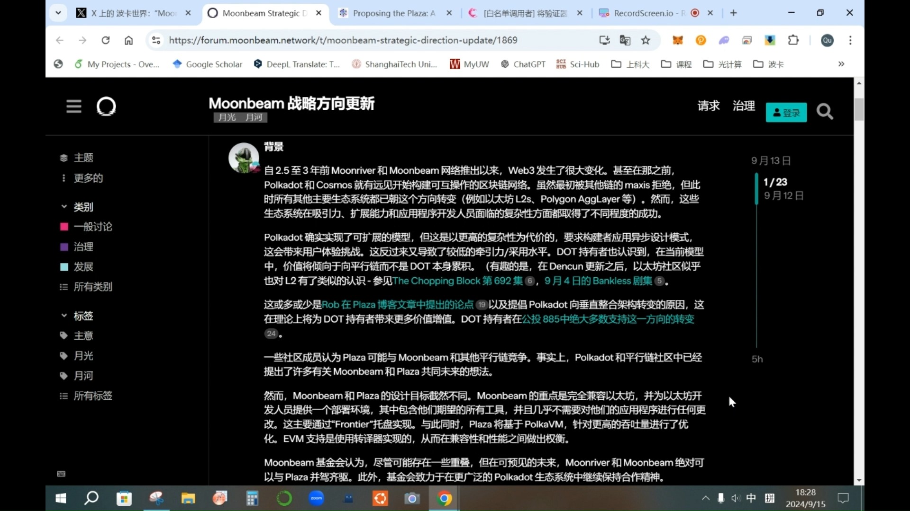910x511 pixels.
Task: Click the site info icon in address bar
Action: point(156,40)
